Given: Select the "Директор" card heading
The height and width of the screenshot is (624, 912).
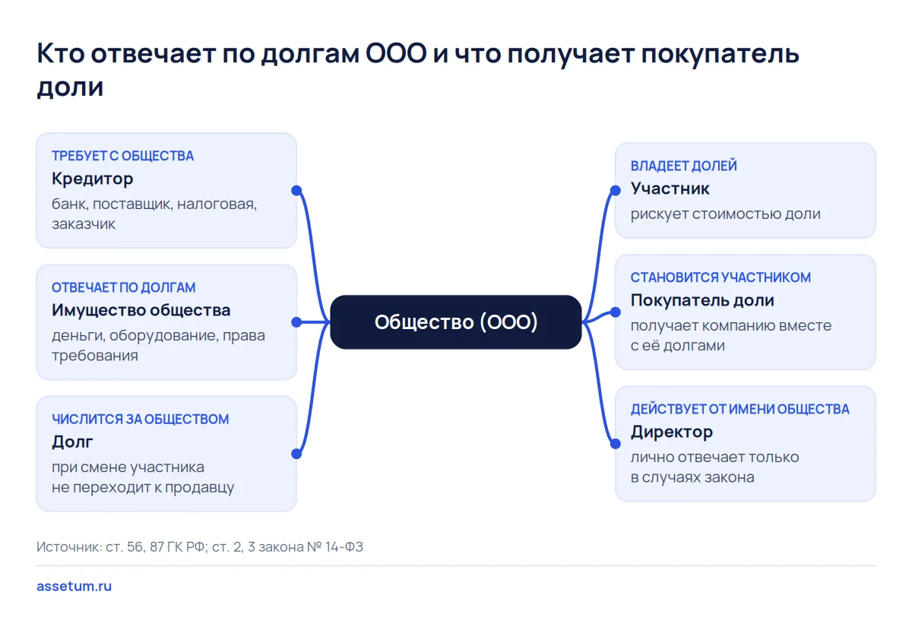Looking at the screenshot, I should pos(671,432).
